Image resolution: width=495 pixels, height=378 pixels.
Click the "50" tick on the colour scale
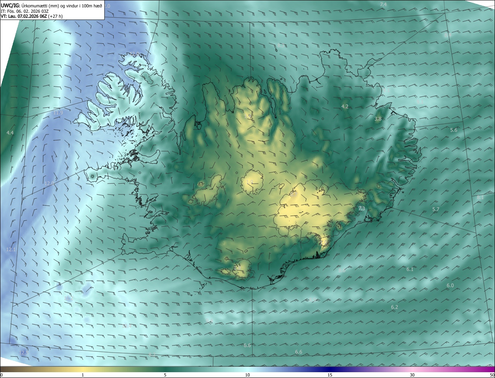(x=492, y=375)
